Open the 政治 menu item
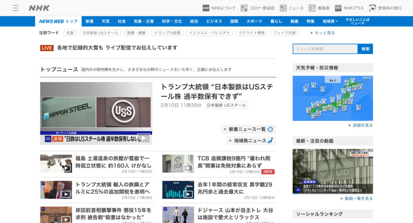Image resolution: width=413 pixels, height=223 pixels. click(194, 21)
